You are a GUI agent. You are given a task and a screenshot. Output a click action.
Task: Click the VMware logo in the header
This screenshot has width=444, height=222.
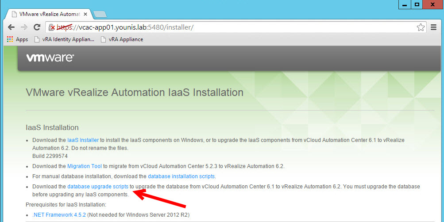pyautogui.click(x=50, y=58)
